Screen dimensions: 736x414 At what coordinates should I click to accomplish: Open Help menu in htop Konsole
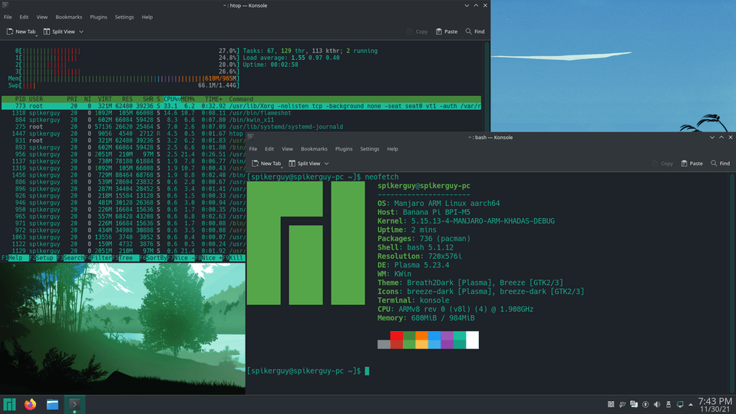(x=147, y=17)
